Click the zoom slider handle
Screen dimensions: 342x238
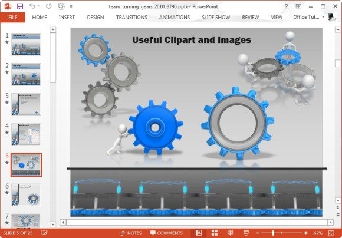coord(273,233)
